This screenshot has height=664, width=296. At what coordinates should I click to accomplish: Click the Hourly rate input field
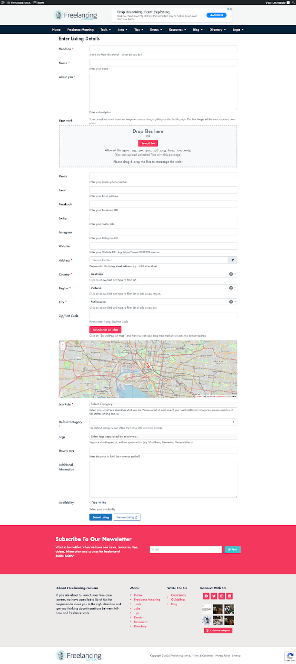pos(163,450)
